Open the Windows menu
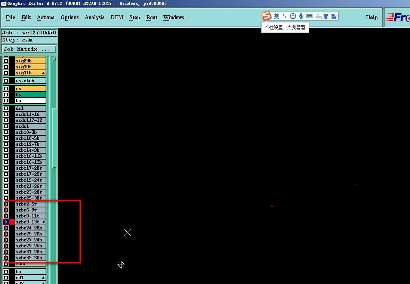Screen dimensions: 410x284 (174, 17)
